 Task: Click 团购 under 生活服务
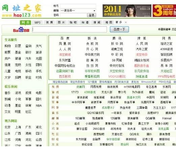tap(39, 65)
